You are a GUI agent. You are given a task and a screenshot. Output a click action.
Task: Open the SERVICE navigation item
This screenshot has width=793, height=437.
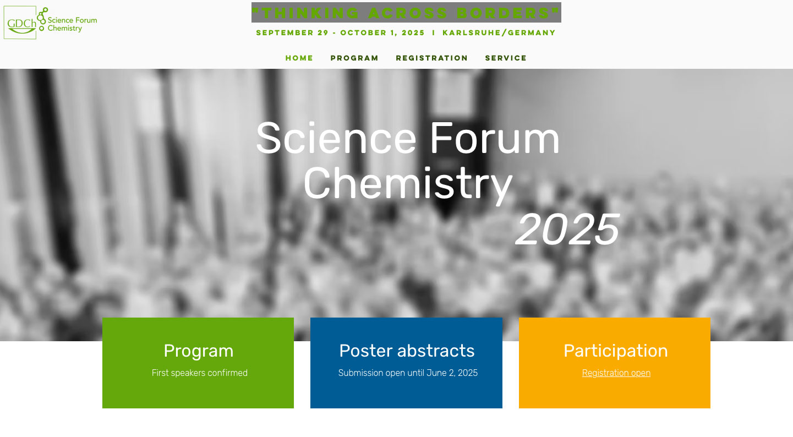tap(505, 58)
